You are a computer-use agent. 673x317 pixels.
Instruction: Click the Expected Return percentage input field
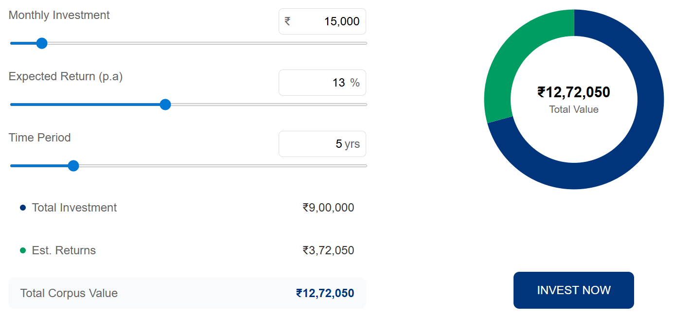[322, 83]
